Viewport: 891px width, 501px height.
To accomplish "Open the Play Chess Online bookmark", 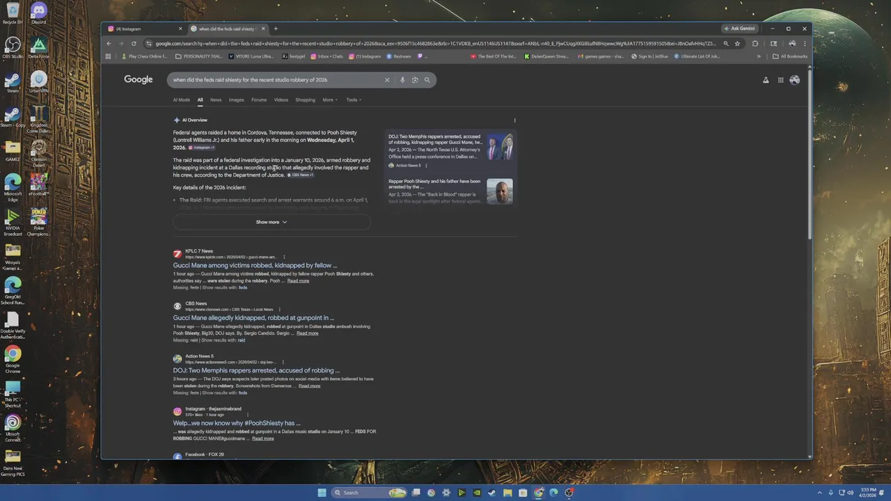I will pos(144,56).
